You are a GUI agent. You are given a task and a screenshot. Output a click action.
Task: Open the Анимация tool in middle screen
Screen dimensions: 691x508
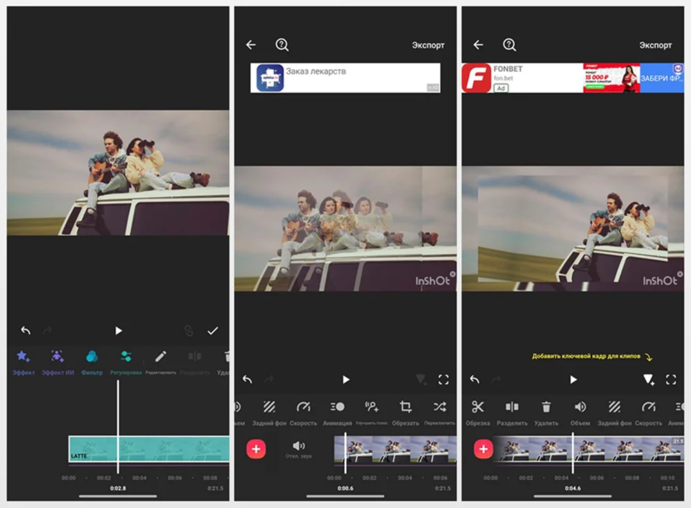[338, 407]
